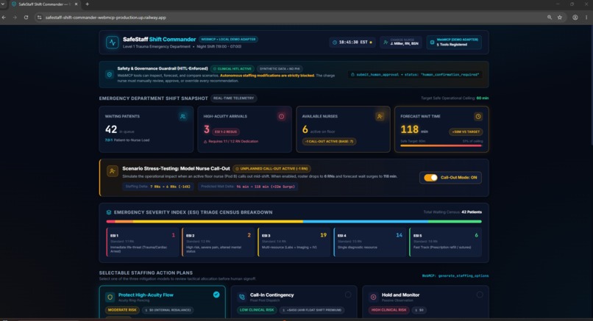Image resolution: width=593 pixels, height=321 pixels.
Task: Click the Target Safe Operational Ceiling 60 min text
Action: tap(455, 98)
